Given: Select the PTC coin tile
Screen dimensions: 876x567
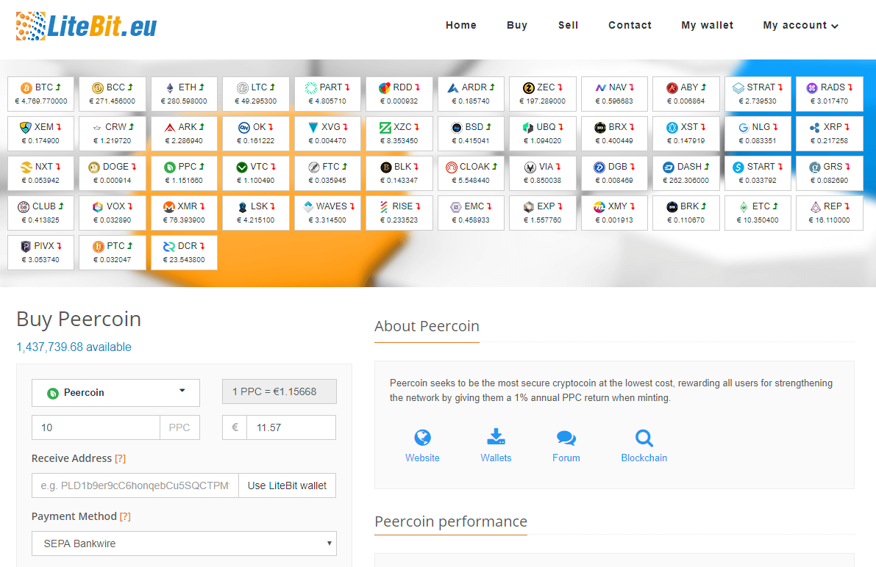Looking at the screenshot, I should click(x=113, y=252).
